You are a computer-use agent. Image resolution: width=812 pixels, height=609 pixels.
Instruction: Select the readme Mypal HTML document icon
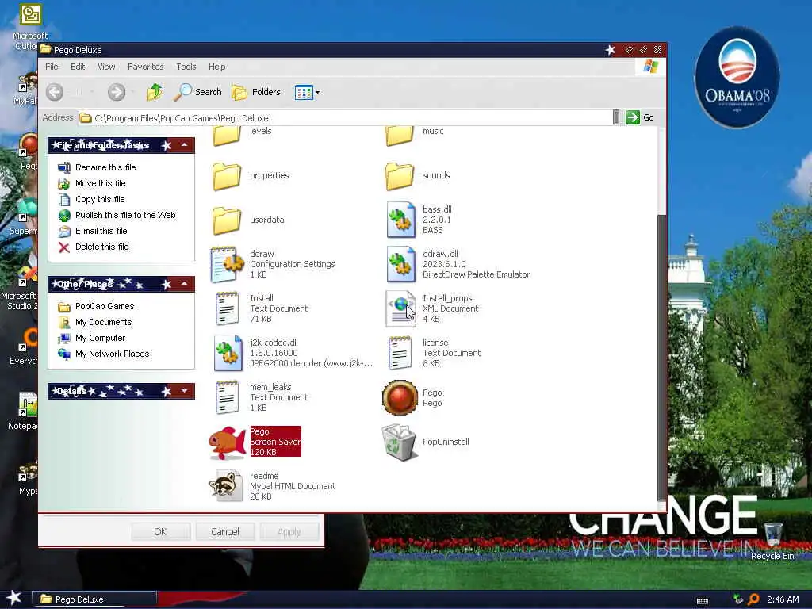point(226,486)
